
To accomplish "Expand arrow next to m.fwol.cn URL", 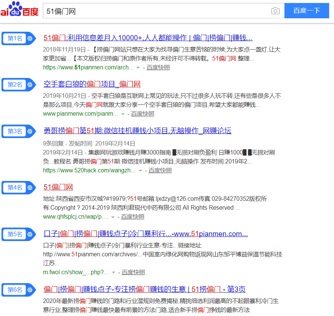I will click(x=114, y=272).
